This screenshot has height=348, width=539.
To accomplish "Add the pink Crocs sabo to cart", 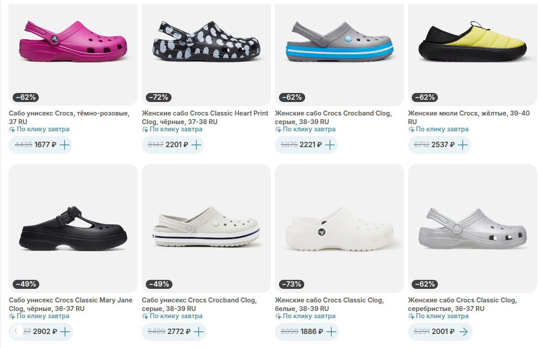I will pyautogui.click(x=64, y=144).
